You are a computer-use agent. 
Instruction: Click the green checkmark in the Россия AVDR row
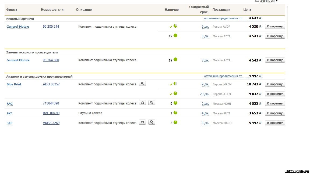[x=171, y=26]
